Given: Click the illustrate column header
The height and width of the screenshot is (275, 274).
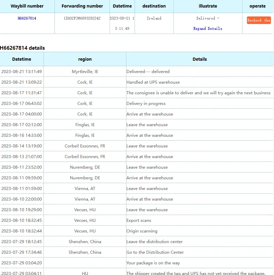Looking at the screenshot, I should [x=208, y=6].
